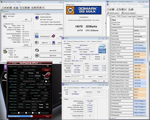Switch to Mainboard tab in upper CPU-Z window
The width and height of the screenshot is (150, 120).
[x=77, y=42]
